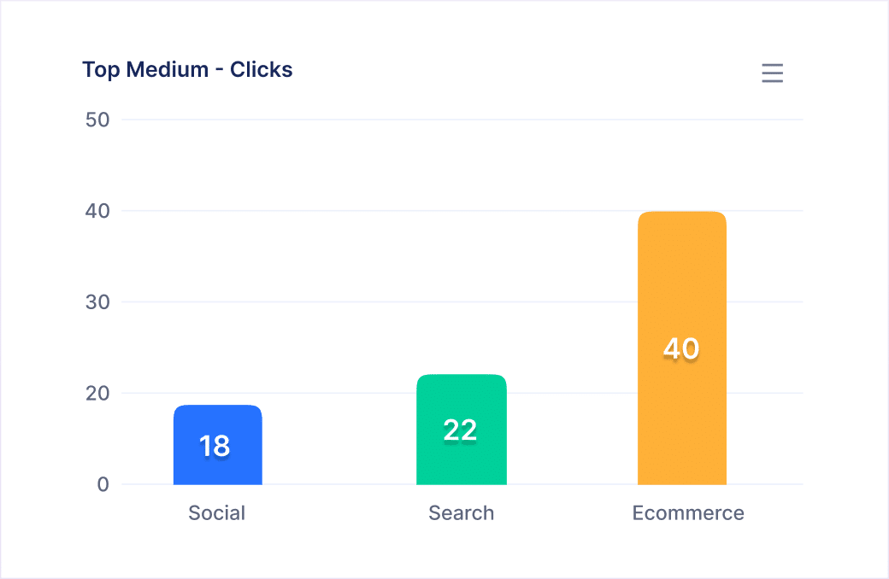Click the Social axis label
The image size is (889, 579).
tap(216, 512)
